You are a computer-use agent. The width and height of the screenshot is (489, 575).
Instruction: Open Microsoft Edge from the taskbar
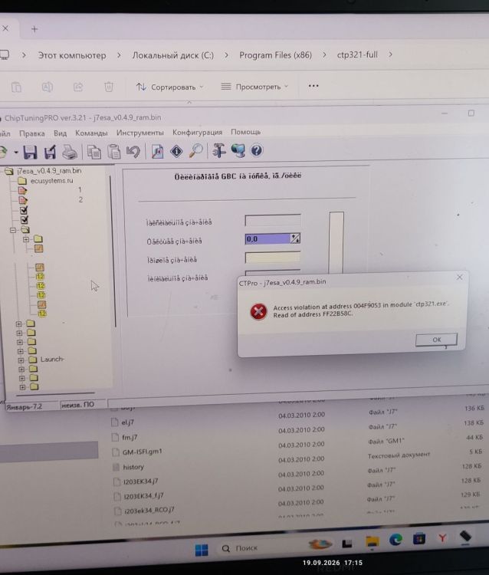pyautogui.click(x=395, y=540)
